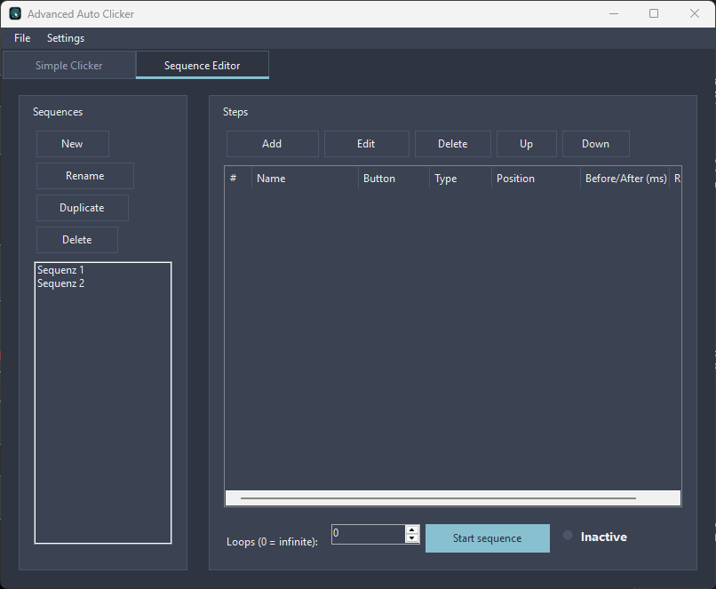The image size is (716, 589).
Task: Increase loops with the up arrow
Action: point(412,529)
